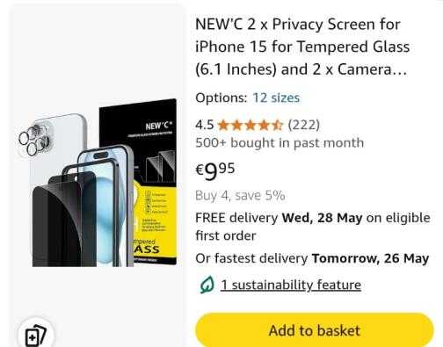Open the product image of NEW'C screen protector
The image size is (443, 347).
98,183
